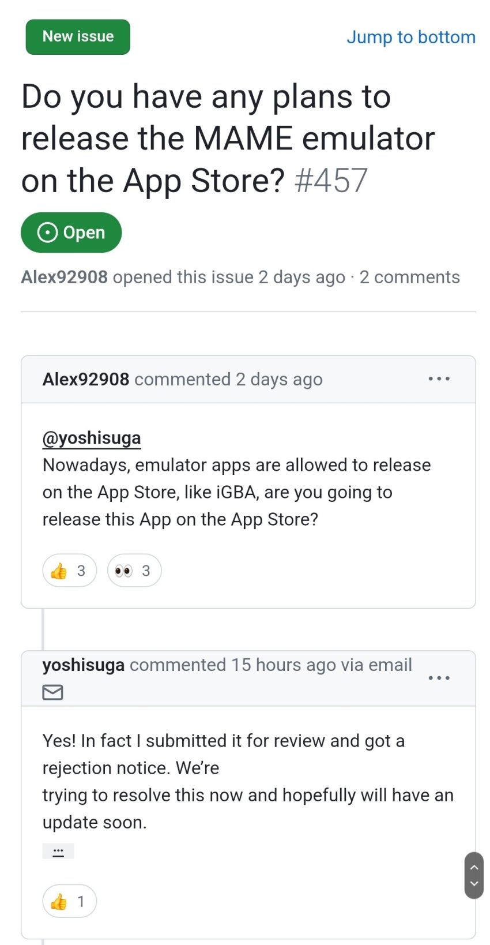The height and width of the screenshot is (945, 490).
Task: Open the three-dot menu on yoshisuga's comment
Action: [x=439, y=678]
